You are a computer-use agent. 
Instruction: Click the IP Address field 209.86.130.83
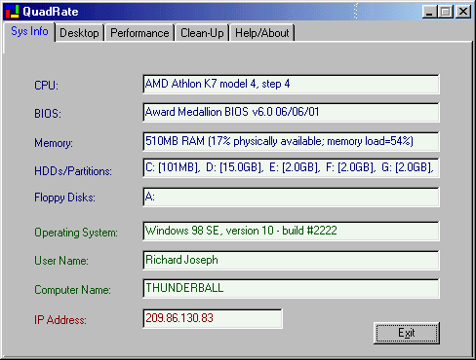[213, 318]
